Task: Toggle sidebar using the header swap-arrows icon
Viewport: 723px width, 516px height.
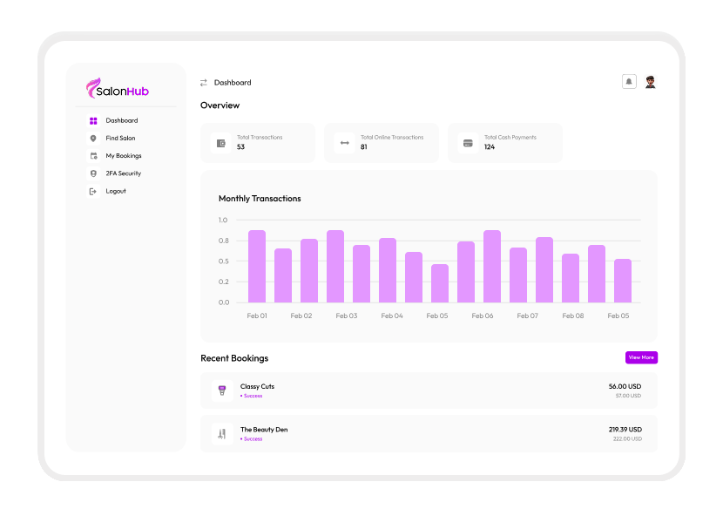Action: (x=204, y=83)
